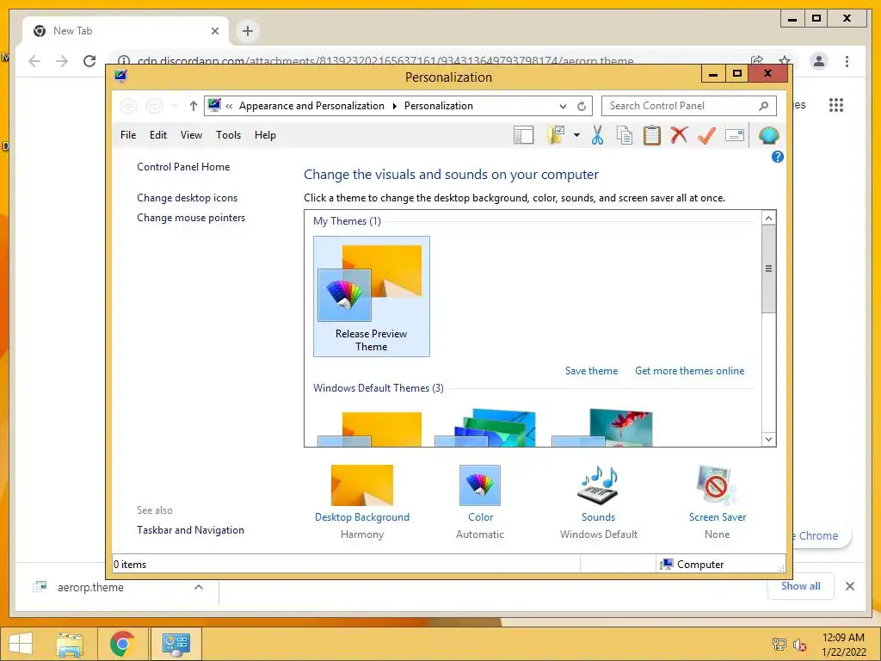
Task: Click Appearance and Personalization breadcrumb
Action: (x=311, y=106)
